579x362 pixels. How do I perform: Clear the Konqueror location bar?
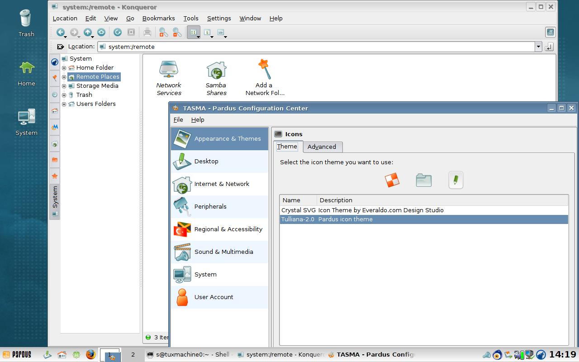tap(60, 47)
